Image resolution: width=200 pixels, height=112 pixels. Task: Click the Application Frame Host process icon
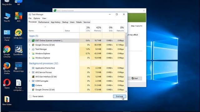click(x=33, y=68)
